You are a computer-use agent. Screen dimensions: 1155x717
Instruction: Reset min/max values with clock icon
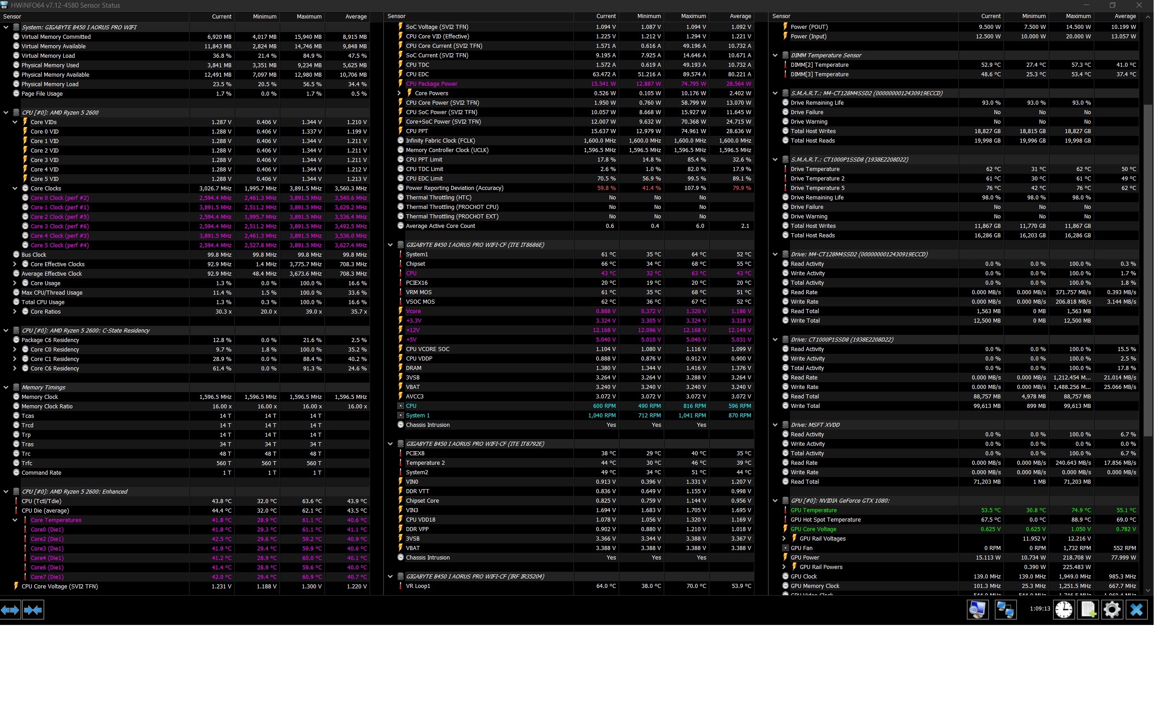pos(1063,610)
